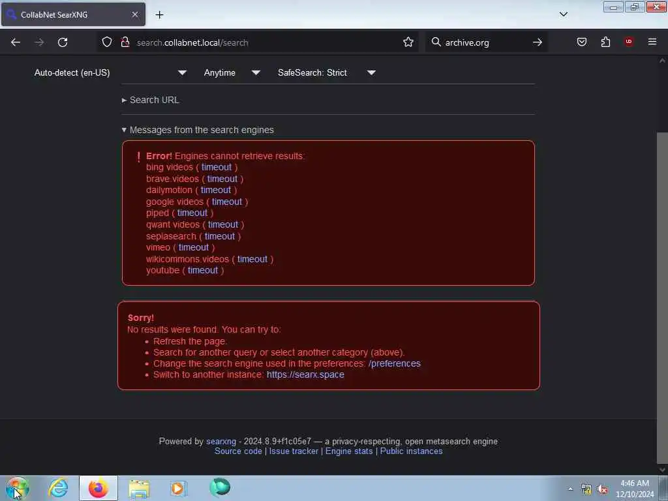668x501 pixels.
Task: Open Windows Explorer folder from taskbar
Action: pos(139,488)
